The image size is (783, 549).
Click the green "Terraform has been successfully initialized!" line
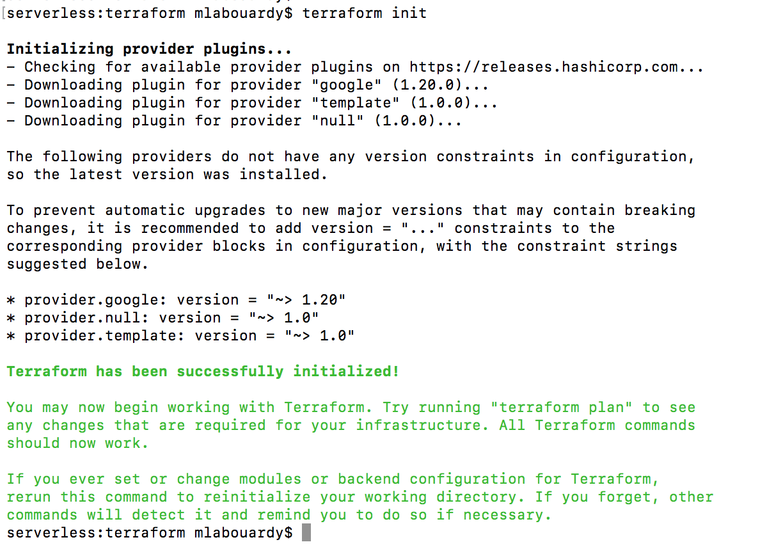click(203, 372)
